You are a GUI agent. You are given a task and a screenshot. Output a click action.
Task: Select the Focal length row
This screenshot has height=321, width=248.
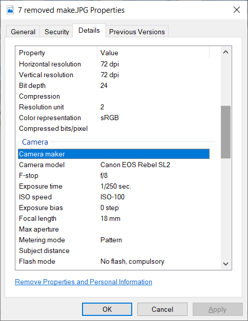(114, 218)
